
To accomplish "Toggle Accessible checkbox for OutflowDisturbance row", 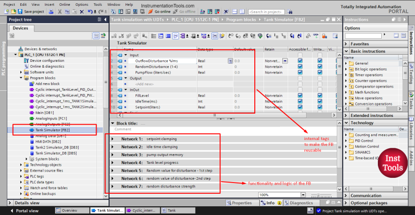I will click(x=300, y=61).
